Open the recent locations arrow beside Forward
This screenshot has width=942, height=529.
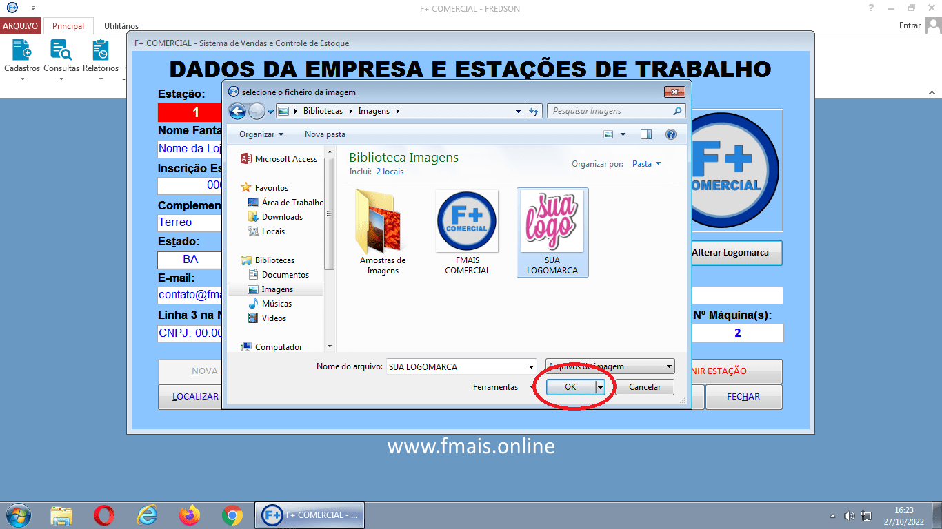[270, 111]
